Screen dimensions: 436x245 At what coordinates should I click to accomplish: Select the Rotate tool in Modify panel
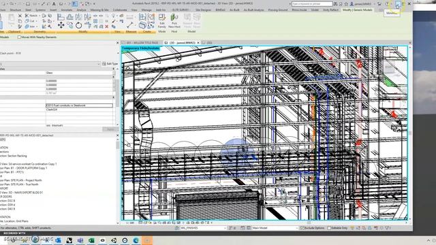[x=79, y=25]
